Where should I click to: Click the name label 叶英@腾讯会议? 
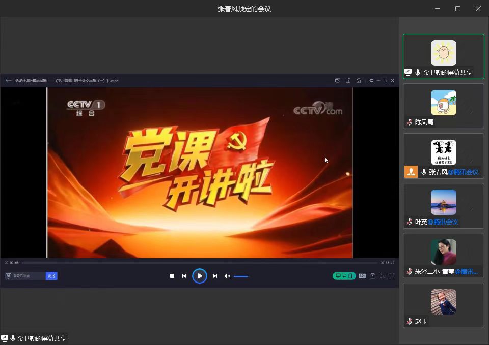pyautogui.click(x=437, y=222)
